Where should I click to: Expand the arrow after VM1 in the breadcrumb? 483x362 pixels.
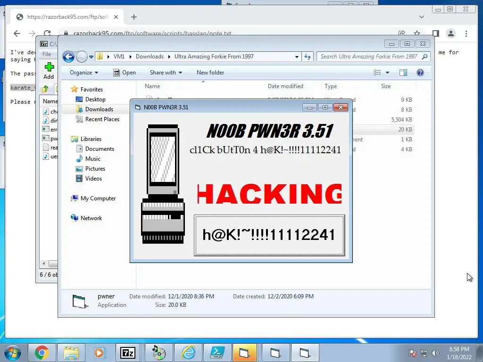coord(130,57)
